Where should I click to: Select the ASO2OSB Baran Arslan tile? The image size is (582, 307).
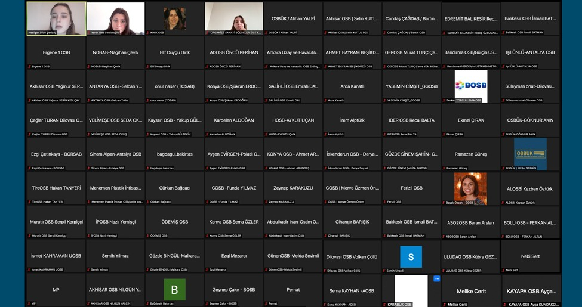[x=471, y=222]
